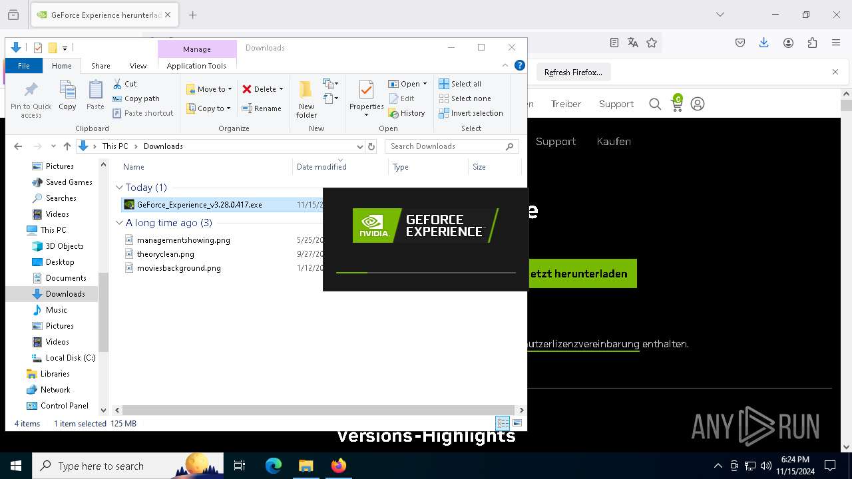852x479 pixels.
Task: Bookmark this page with star icon
Action: [652, 43]
